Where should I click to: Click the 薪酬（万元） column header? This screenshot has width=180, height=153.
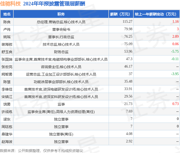(121, 14)
